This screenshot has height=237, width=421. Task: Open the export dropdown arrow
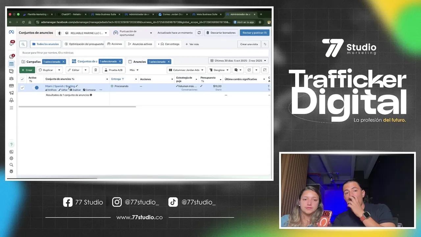coord(256,70)
